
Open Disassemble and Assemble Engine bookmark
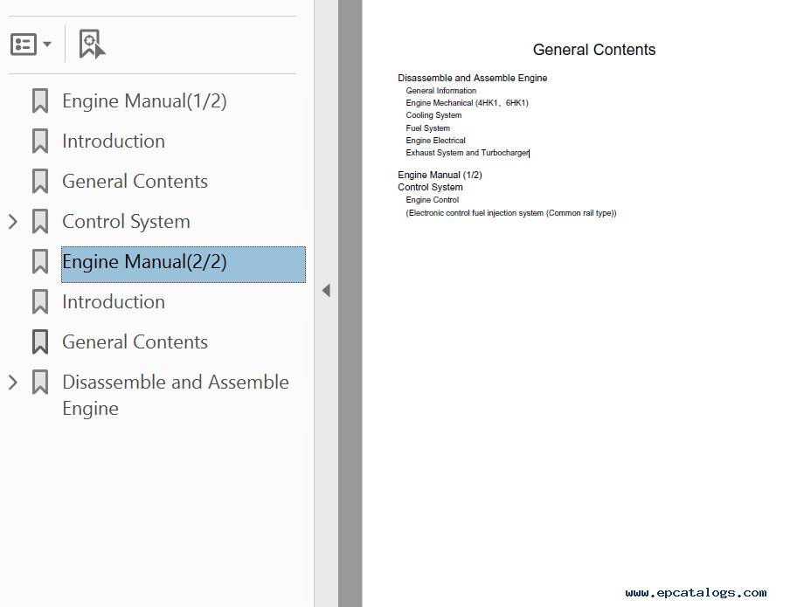point(176,395)
